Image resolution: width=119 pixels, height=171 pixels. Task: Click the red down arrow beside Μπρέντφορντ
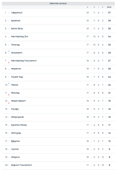coord(9,103)
